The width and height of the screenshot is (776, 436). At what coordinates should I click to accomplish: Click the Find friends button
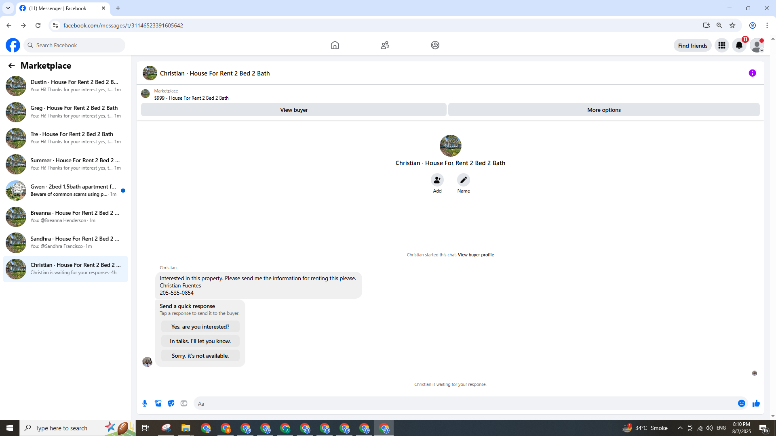pos(692,45)
